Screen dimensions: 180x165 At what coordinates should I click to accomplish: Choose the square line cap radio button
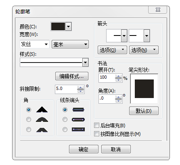[x=65, y=110]
